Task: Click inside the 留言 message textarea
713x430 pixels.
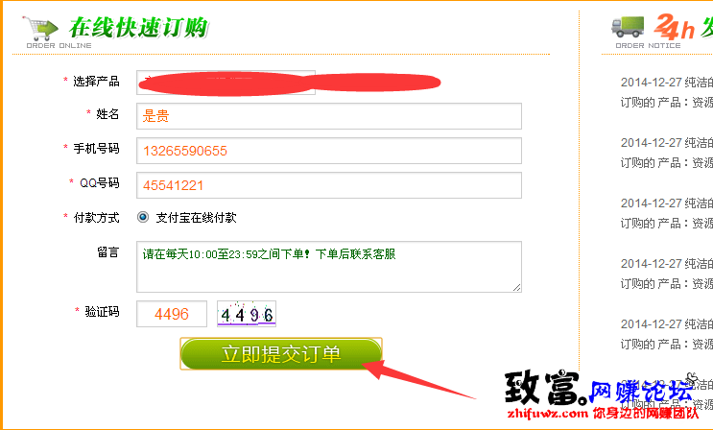Action: [x=329, y=267]
